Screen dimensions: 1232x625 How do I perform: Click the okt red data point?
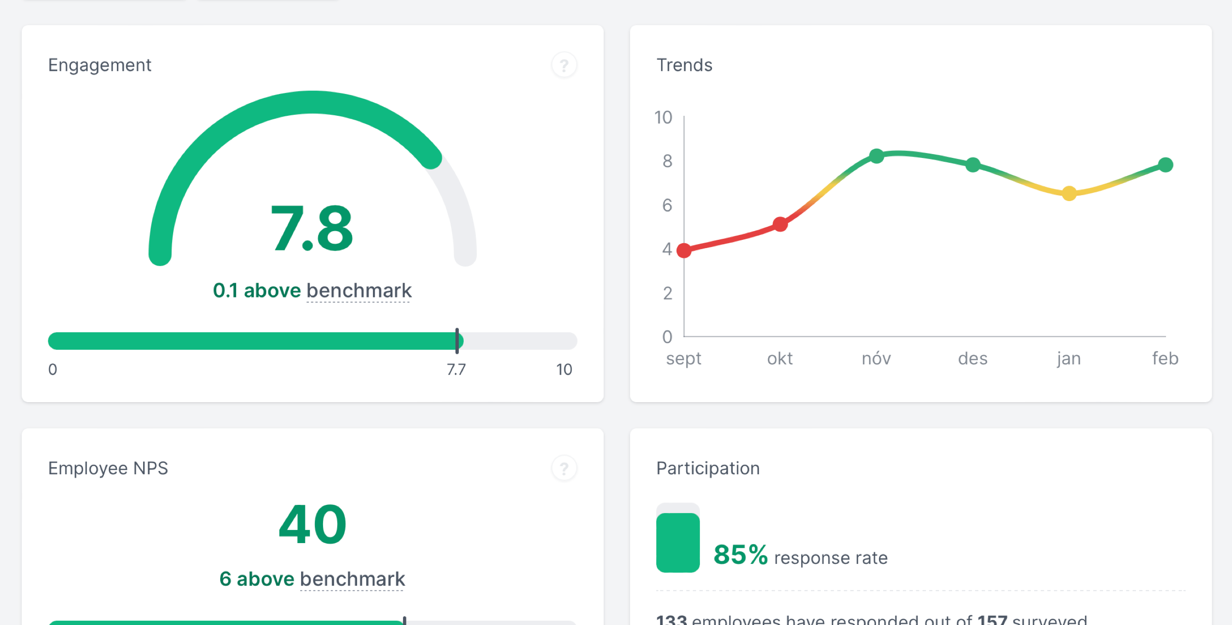(780, 224)
